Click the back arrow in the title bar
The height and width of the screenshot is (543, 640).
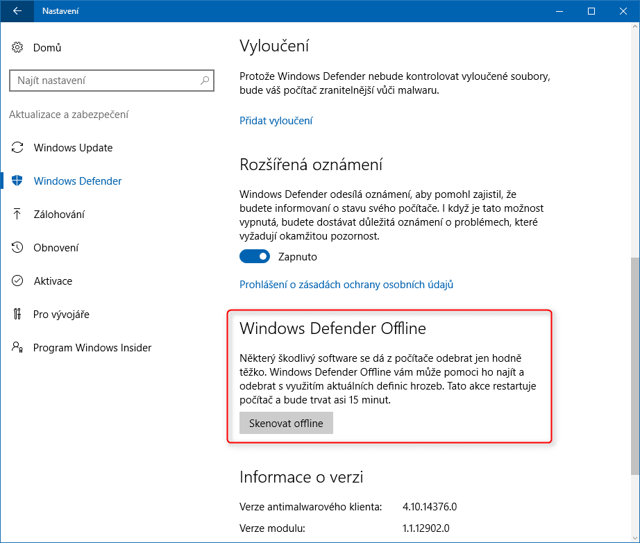pyautogui.click(x=17, y=11)
